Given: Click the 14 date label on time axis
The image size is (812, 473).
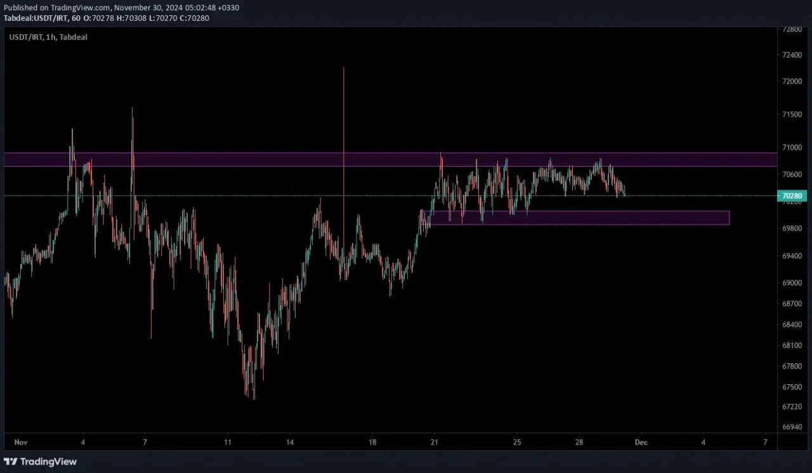Looking at the screenshot, I should coord(290,443).
